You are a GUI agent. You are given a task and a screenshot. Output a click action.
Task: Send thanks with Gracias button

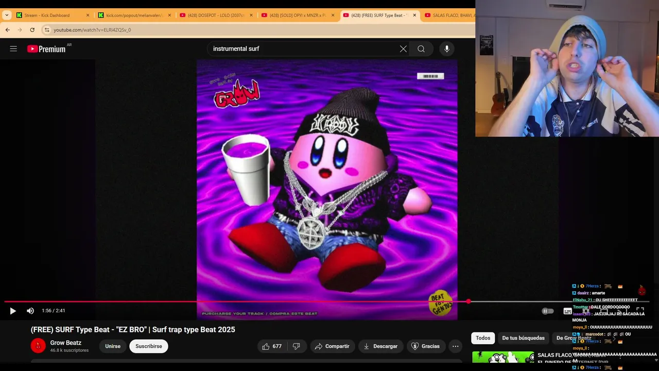click(426, 346)
